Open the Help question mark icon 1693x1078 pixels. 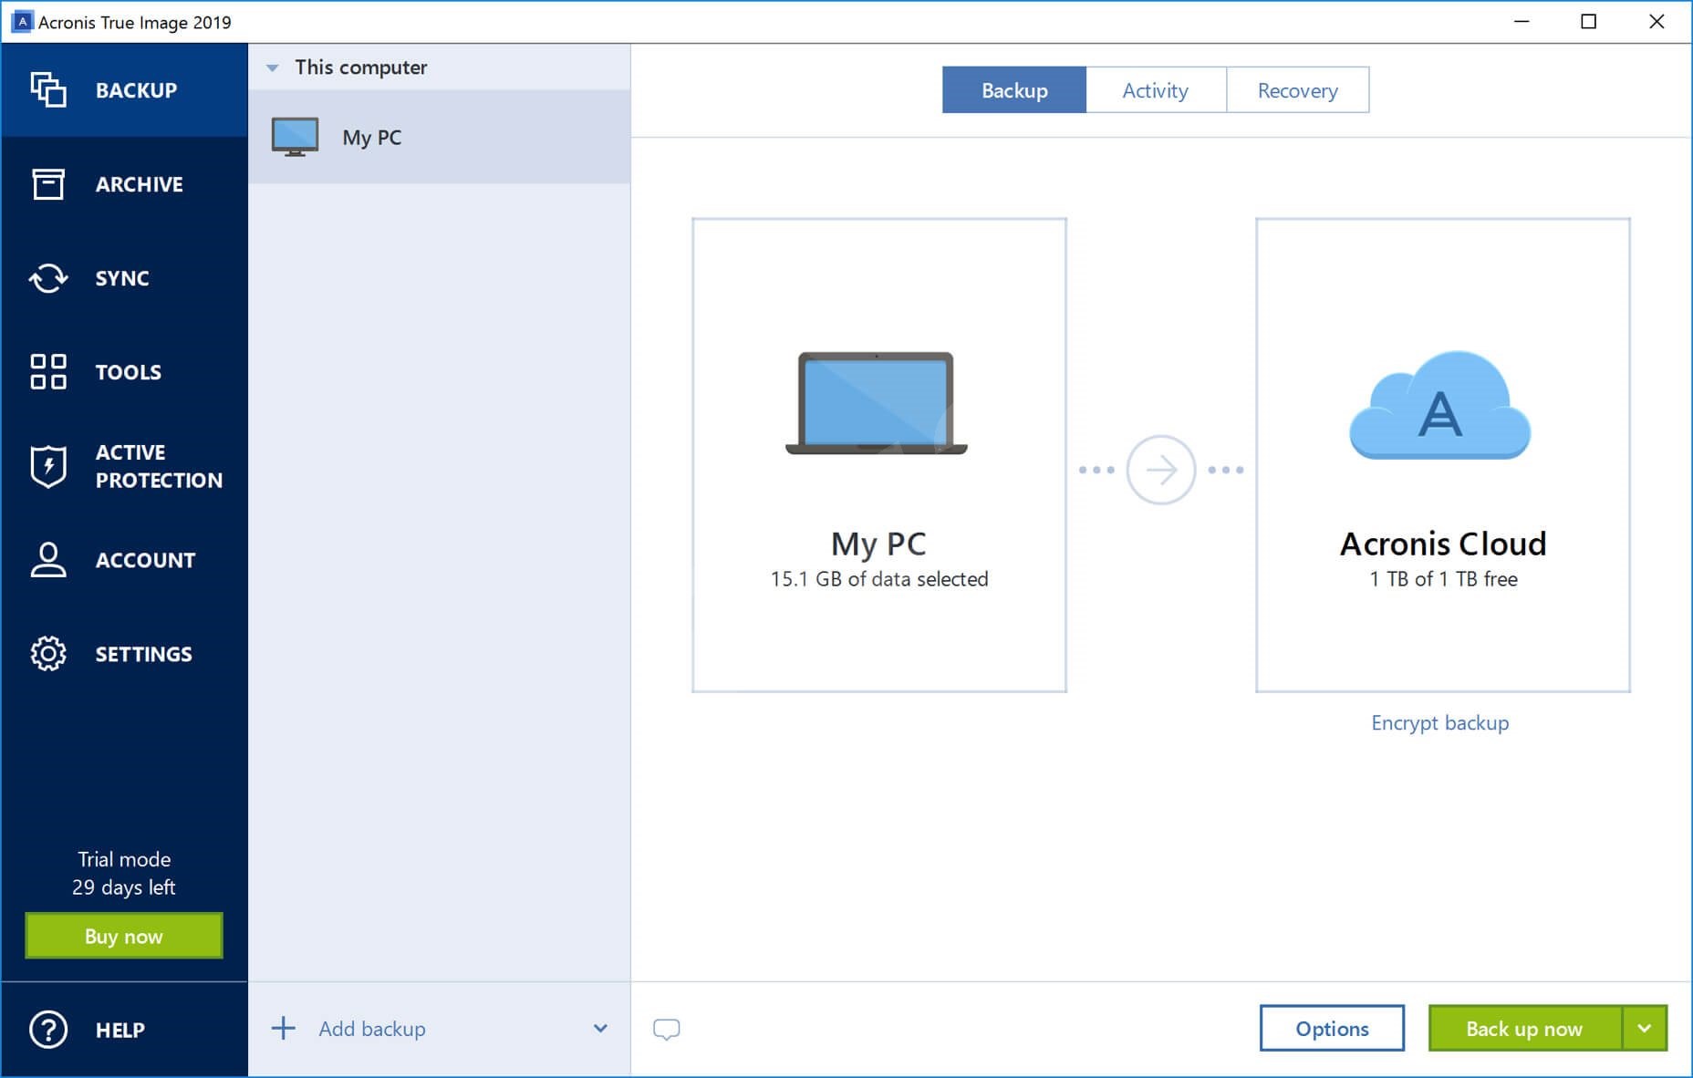click(48, 1030)
